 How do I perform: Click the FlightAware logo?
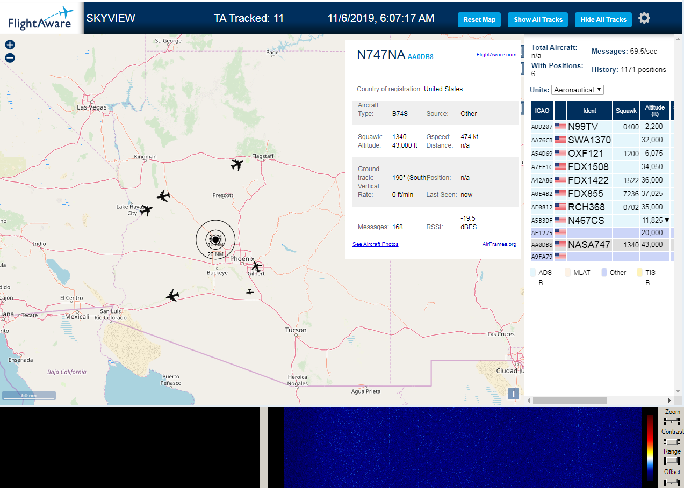41,18
